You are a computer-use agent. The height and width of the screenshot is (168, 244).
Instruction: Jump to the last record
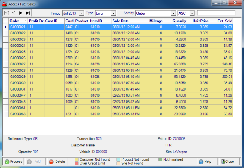click(27, 13)
